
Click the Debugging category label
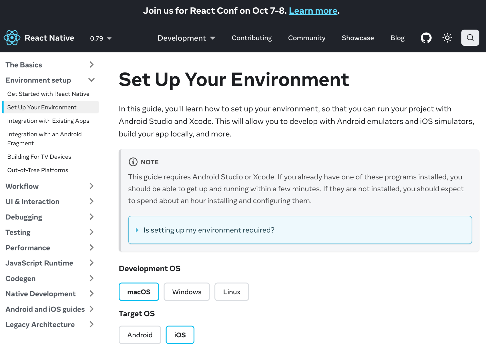click(x=24, y=217)
